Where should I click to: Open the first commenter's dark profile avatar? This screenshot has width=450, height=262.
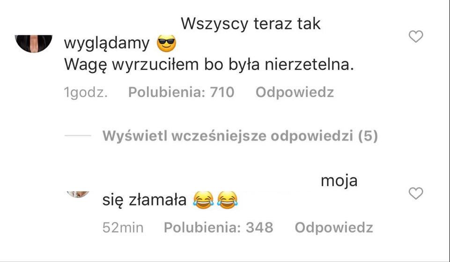[34, 44]
